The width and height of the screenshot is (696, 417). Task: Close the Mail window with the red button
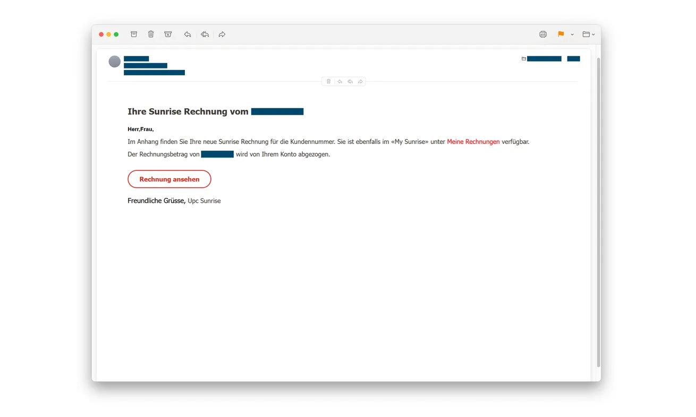coord(101,34)
